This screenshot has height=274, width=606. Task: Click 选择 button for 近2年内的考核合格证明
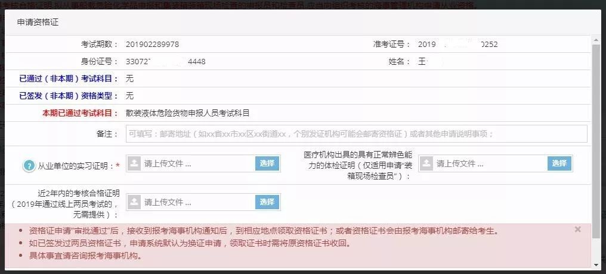point(267,202)
